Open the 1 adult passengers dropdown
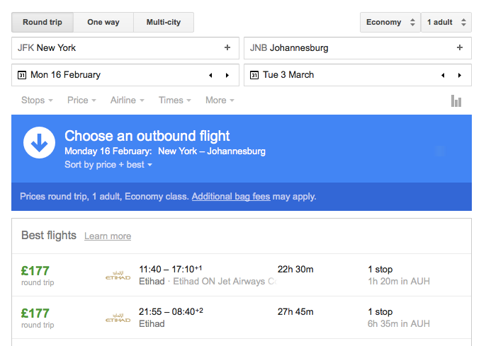 click(x=446, y=23)
